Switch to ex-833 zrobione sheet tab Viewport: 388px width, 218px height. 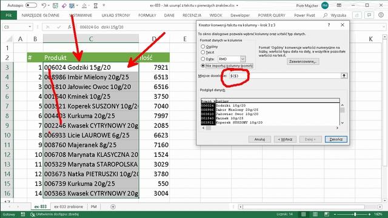click(69, 206)
